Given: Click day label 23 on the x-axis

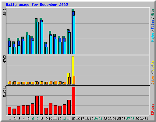Looking at the screenshot, I should pos(110,119).
